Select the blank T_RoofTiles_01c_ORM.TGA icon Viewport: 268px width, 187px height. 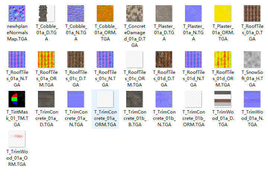[134, 59]
